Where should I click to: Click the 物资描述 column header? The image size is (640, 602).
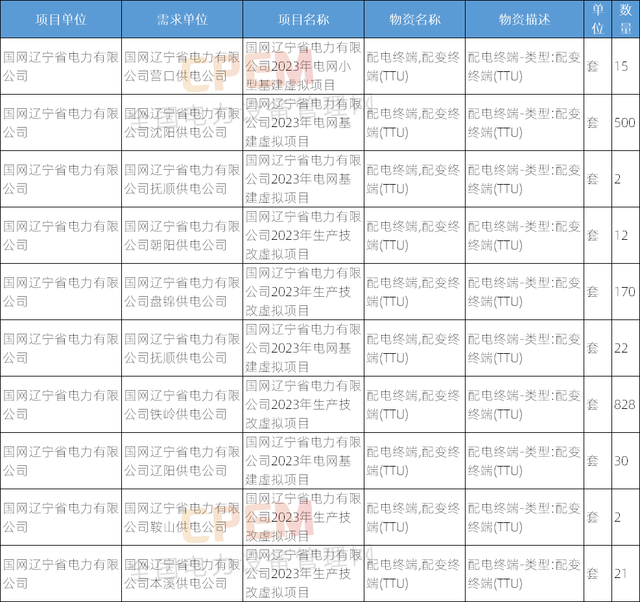tap(524, 19)
